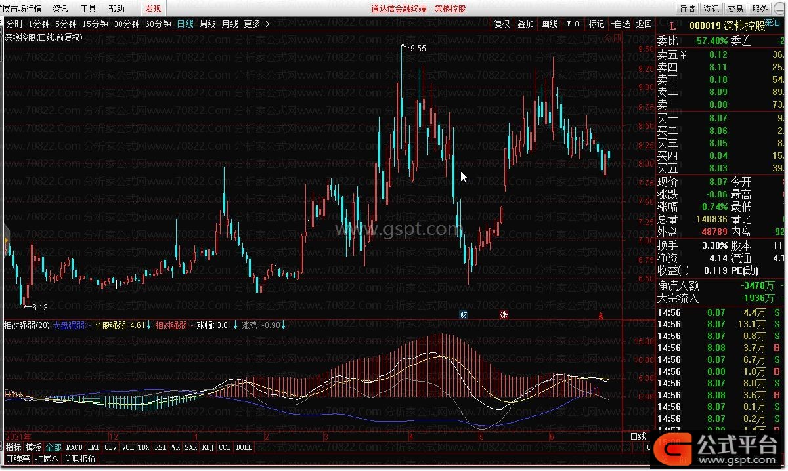Viewport: 788px width, 471px height.
Task: Click the 模板 templates tab
Action: (33, 447)
